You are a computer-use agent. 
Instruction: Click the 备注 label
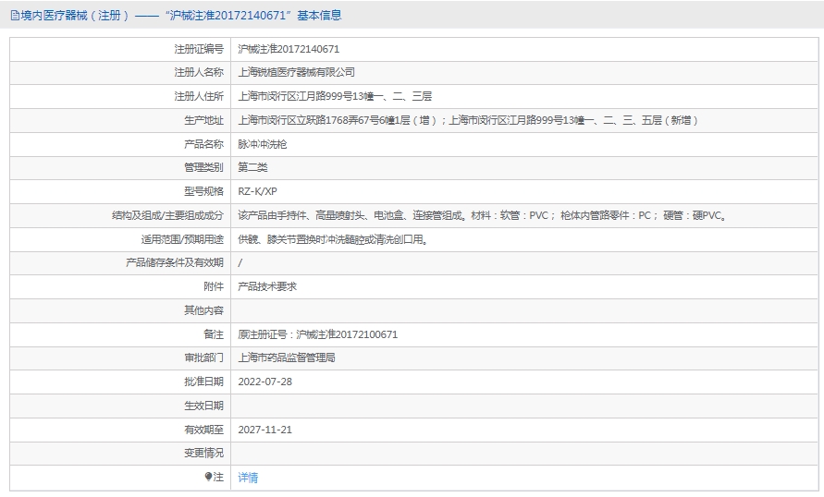tap(214, 334)
